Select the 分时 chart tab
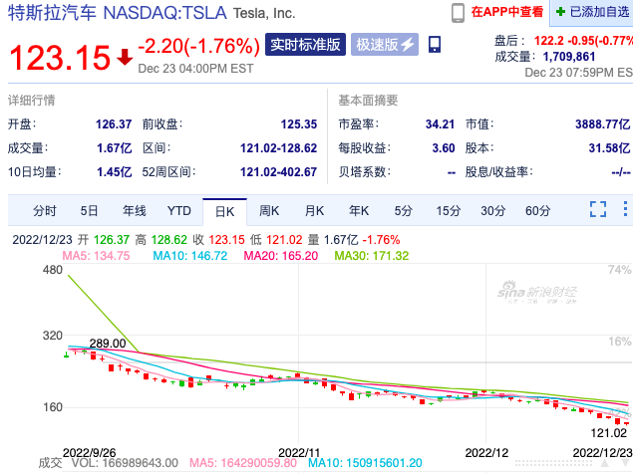The width and height of the screenshot is (633, 473). [45, 210]
